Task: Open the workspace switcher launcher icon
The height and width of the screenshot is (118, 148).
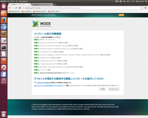Action: tap(4, 81)
